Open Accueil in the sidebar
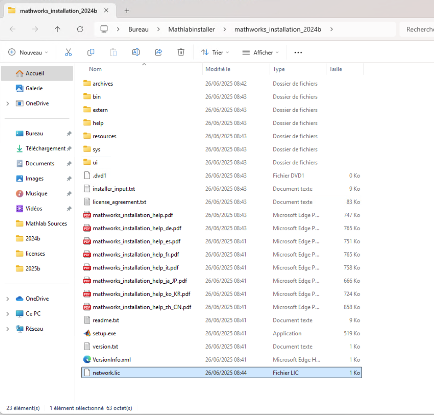 37,73
